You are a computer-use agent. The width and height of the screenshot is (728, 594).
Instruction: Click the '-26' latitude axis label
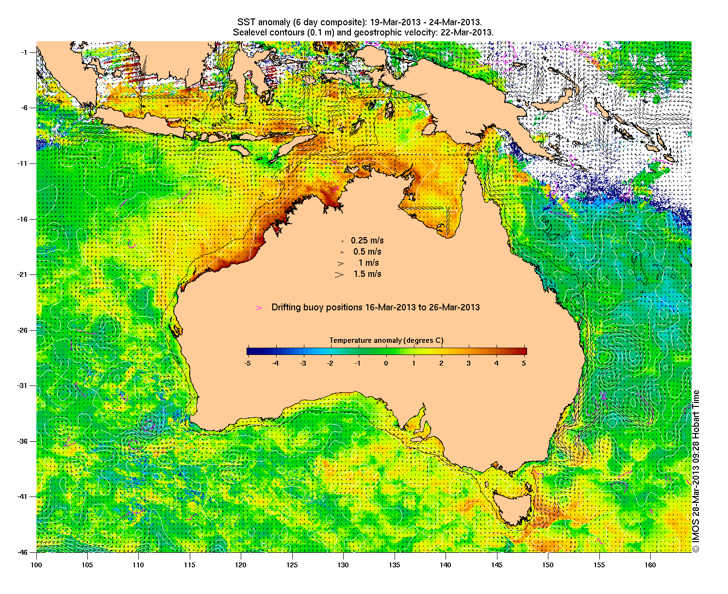click(23, 330)
